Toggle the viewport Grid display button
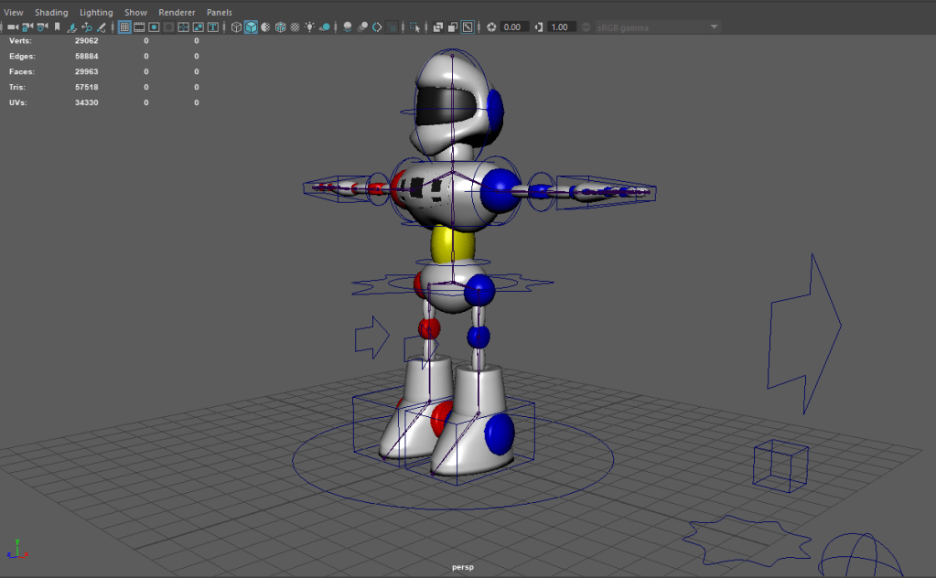Viewport: 936px width, 578px height. click(x=125, y=27)
